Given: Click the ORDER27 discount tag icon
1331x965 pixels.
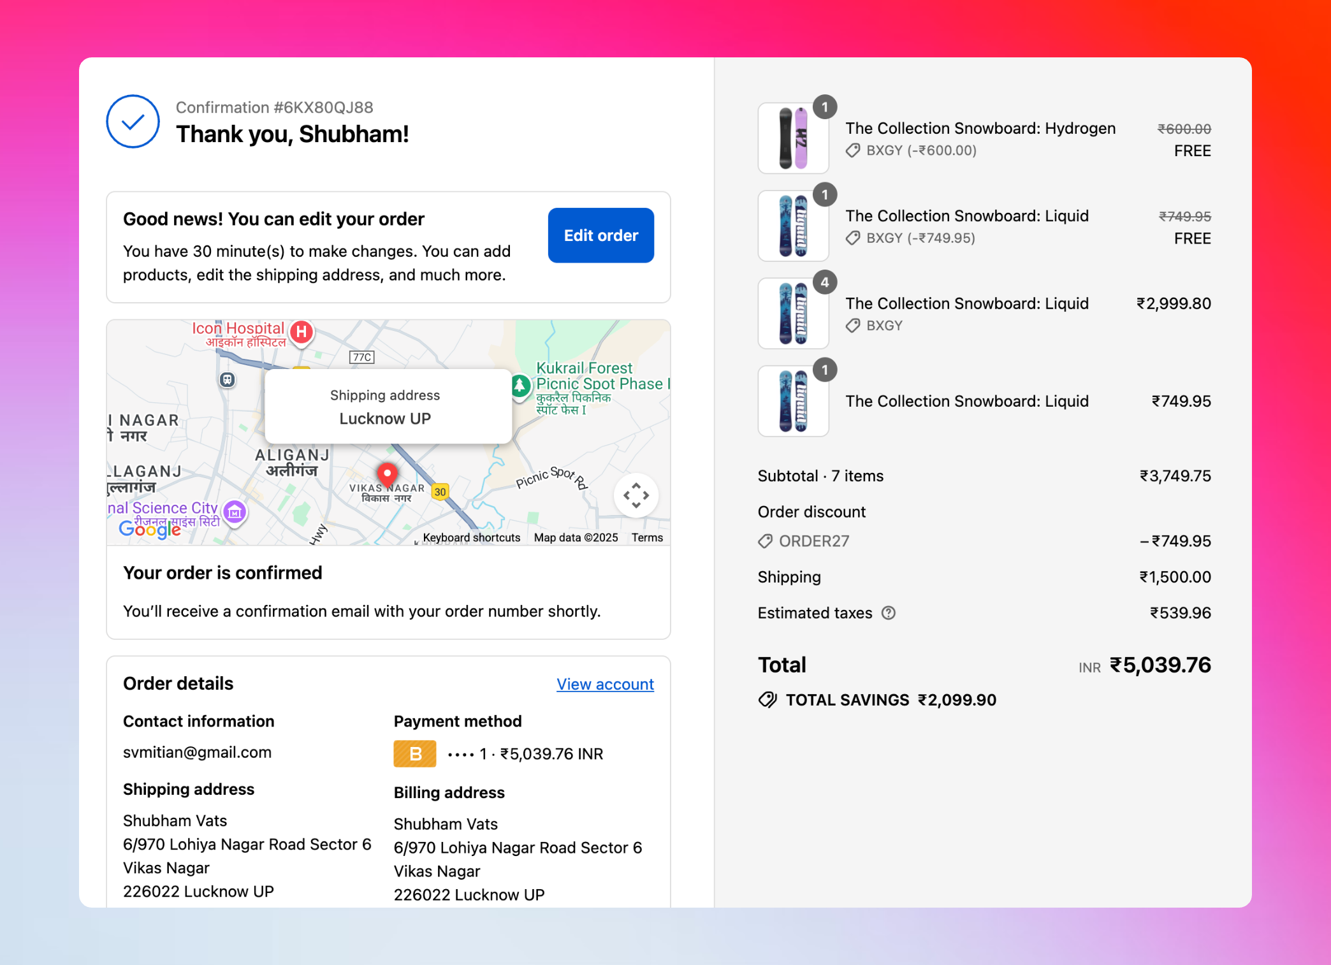Looking at the screenshot, I should (x=765, y=541).
